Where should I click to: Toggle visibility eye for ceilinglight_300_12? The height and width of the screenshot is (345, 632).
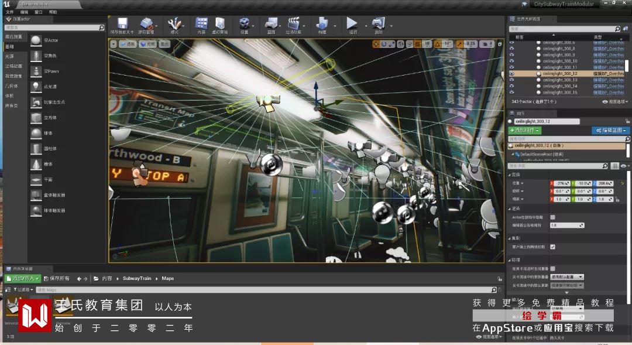pyautogui.click(x=512, y=74)
